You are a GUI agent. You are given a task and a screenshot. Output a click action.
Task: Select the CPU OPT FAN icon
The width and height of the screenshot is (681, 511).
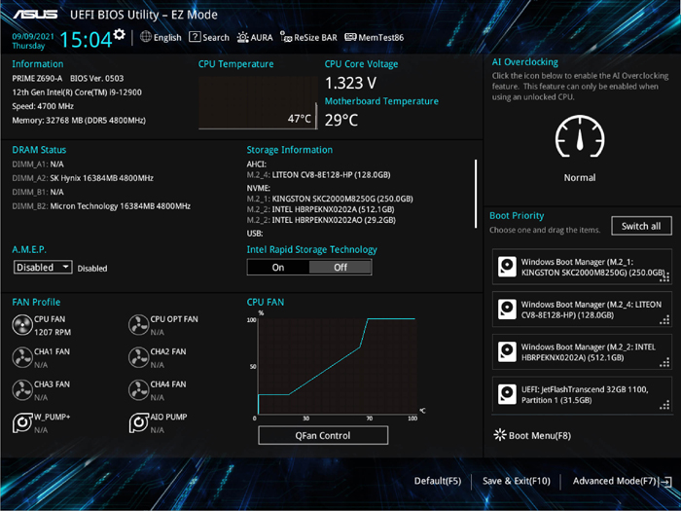click(138, 325)
